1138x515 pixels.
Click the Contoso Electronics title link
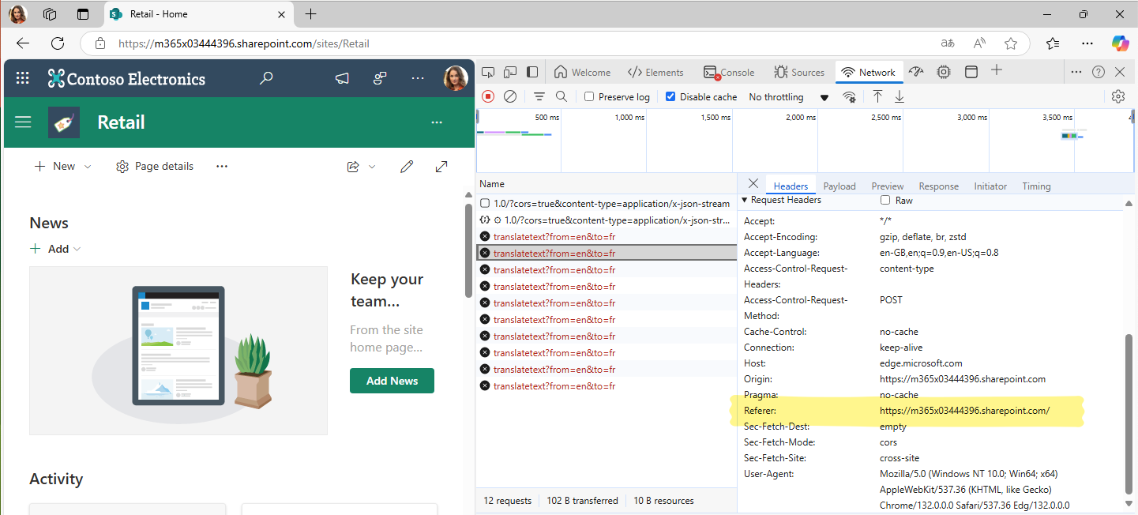pyautogui.click(x=136, y=79)
